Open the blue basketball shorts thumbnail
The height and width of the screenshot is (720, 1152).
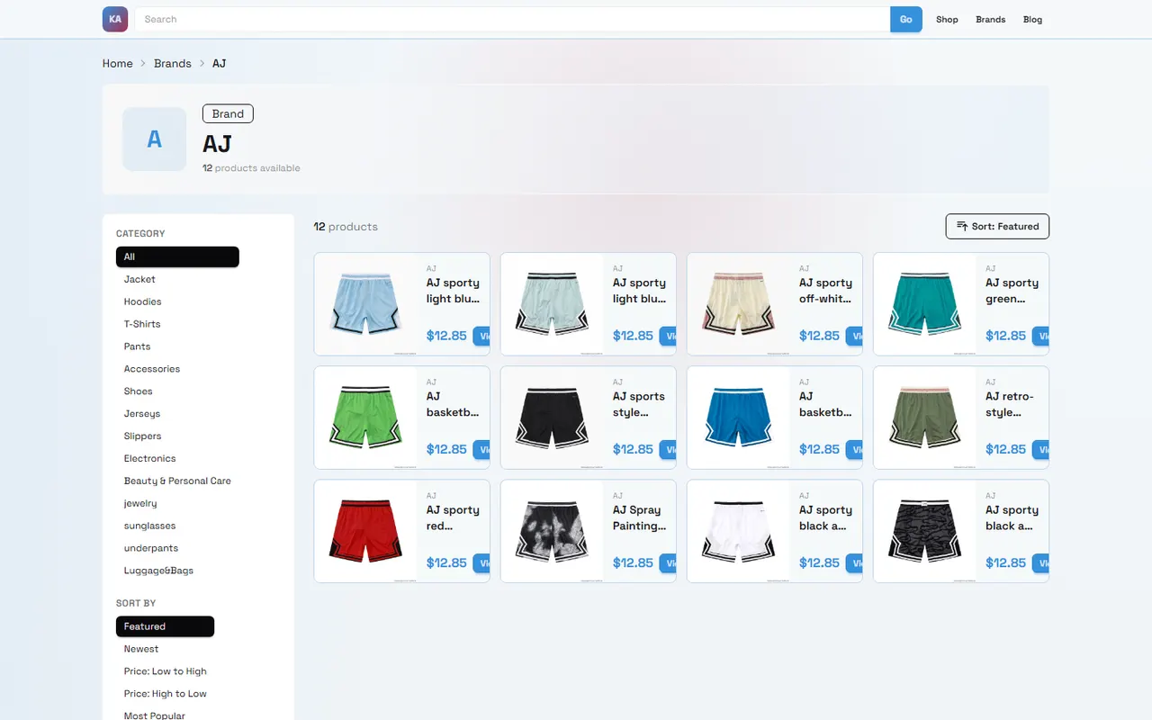tap(738, 418)
